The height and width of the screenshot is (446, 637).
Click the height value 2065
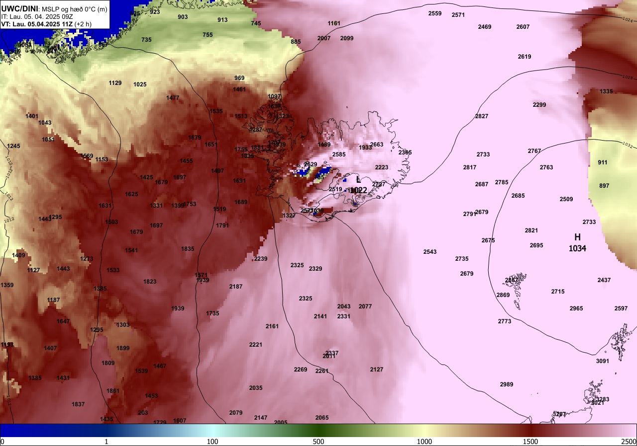[x=322, y=418]
